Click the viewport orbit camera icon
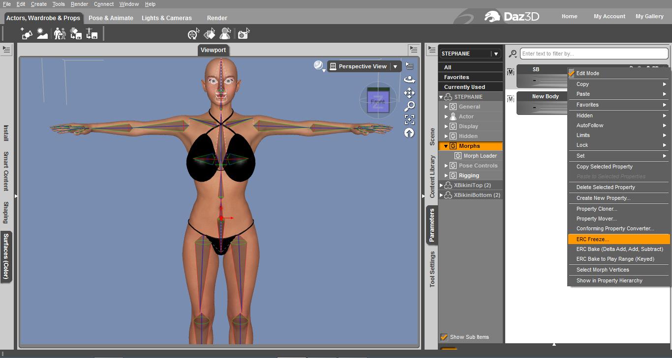This screenshot has width=672, height=358. [x=409, y=80]
